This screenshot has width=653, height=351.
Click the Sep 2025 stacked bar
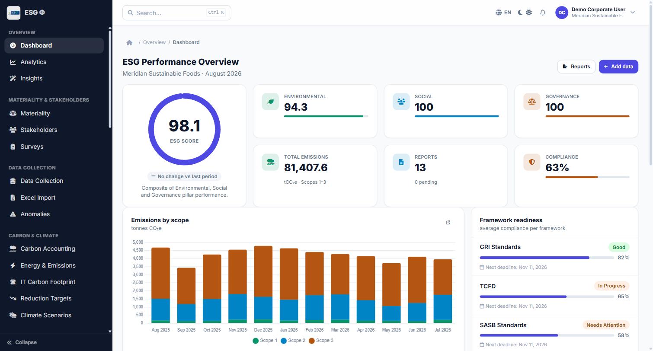pos(186,295)
